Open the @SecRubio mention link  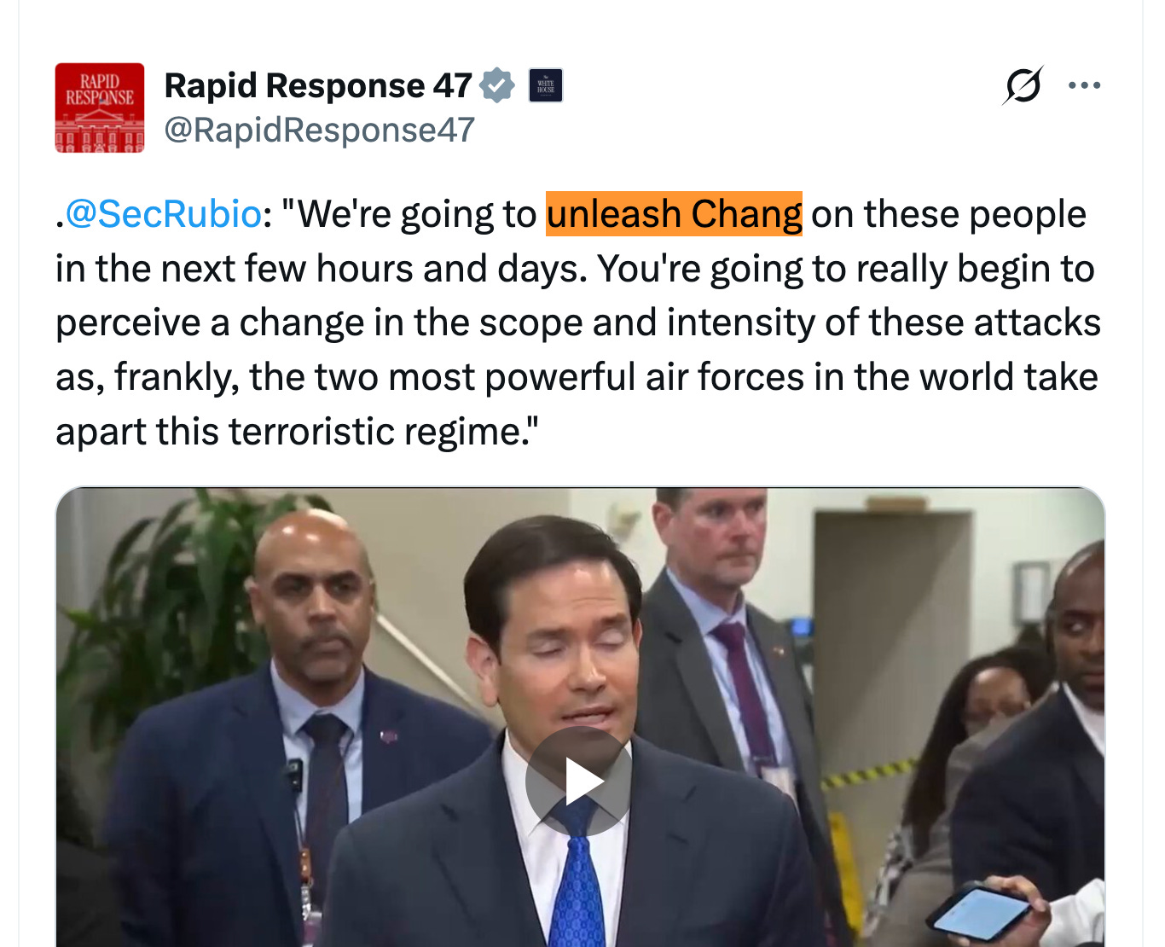click(163, 213)
